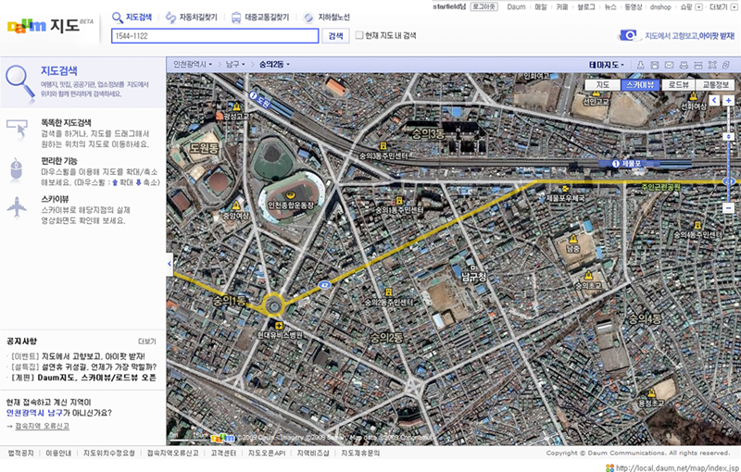Open 지도오픈API footer link
The image size is (741, 472).
pos(267,453)
